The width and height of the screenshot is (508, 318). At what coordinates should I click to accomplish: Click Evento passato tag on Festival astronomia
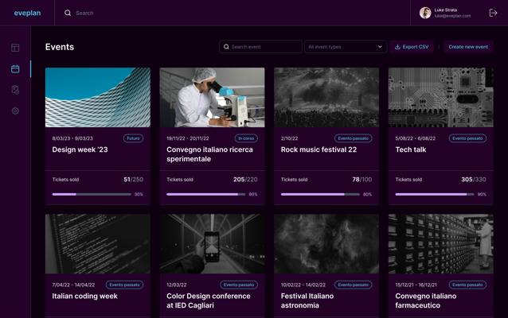pos(354,285)
